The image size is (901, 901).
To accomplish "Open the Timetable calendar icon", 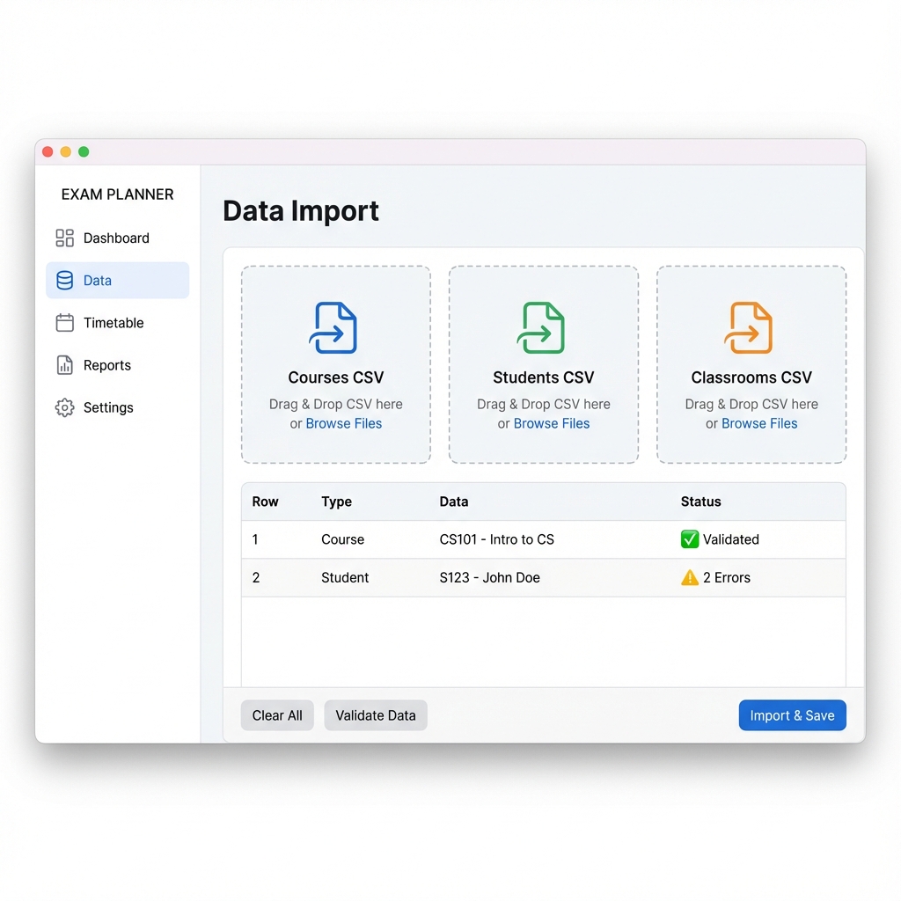I will [63, 323].
